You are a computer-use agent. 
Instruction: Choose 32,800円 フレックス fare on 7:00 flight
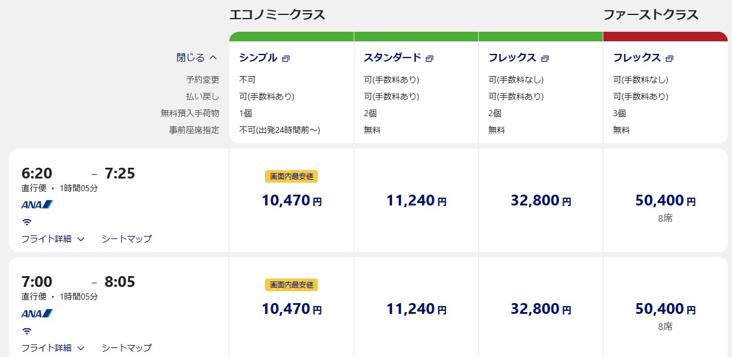pyautogui.click(x=540, y=309)
